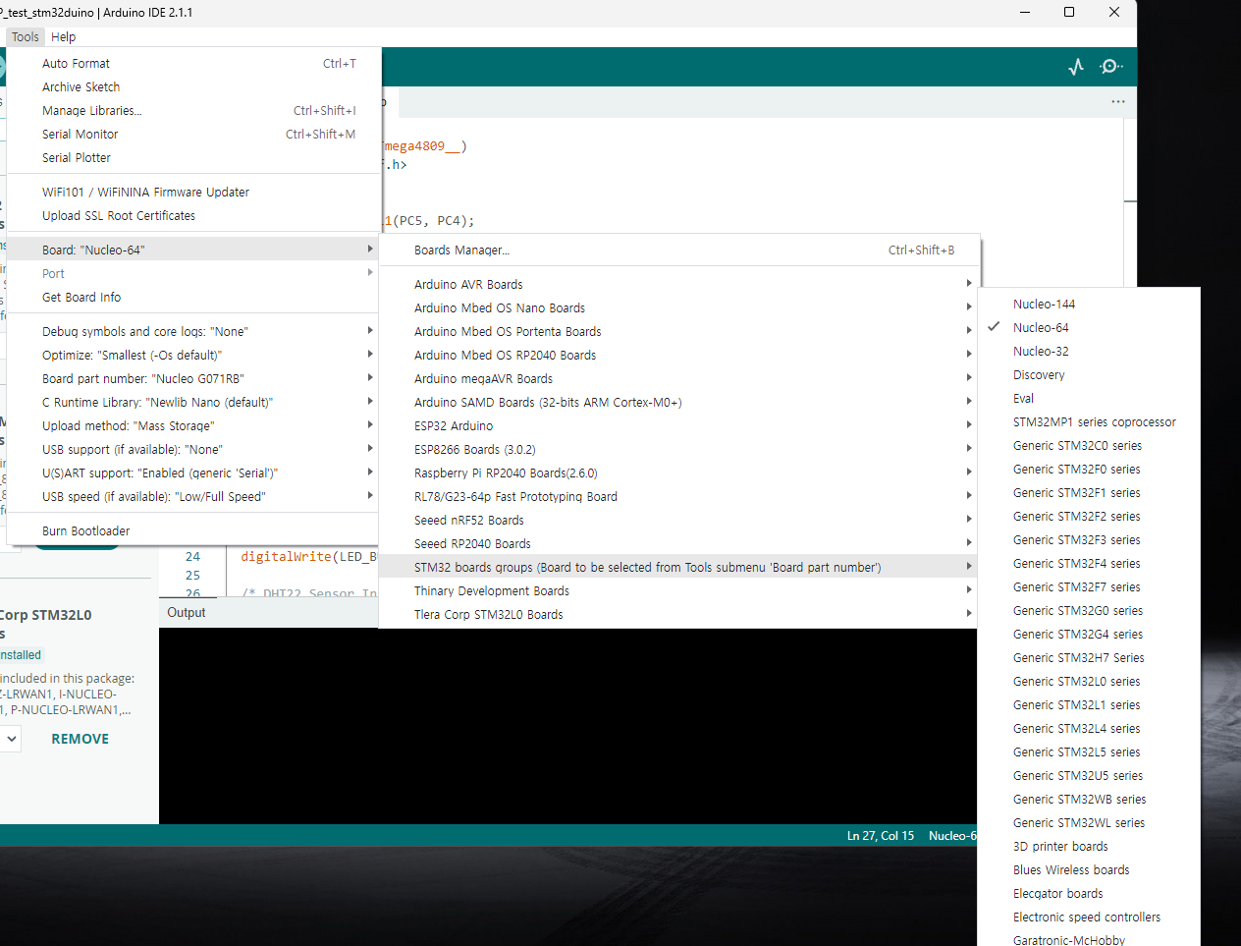Select Upload SSL Root Certificates
Viewport: 1241px width, 946px height.
pos(193,216)
